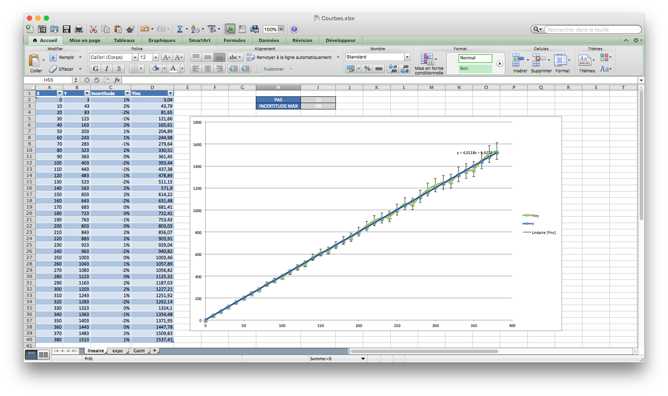This screenshot has width=668, height=396.
Task: Toggle italic (I) formatting
Action: click(107, 69)
